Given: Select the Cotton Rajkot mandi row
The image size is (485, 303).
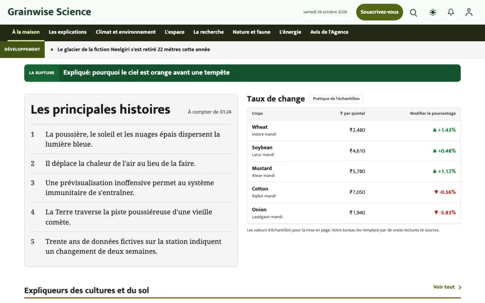Looking at the screenshot, I should click(354, 192).
